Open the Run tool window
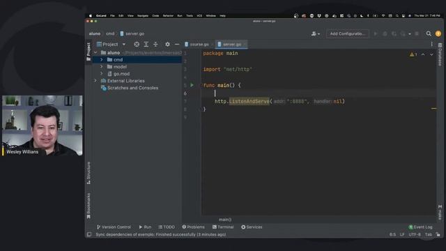Screen dimensions: 446x251 coord(145,227)
